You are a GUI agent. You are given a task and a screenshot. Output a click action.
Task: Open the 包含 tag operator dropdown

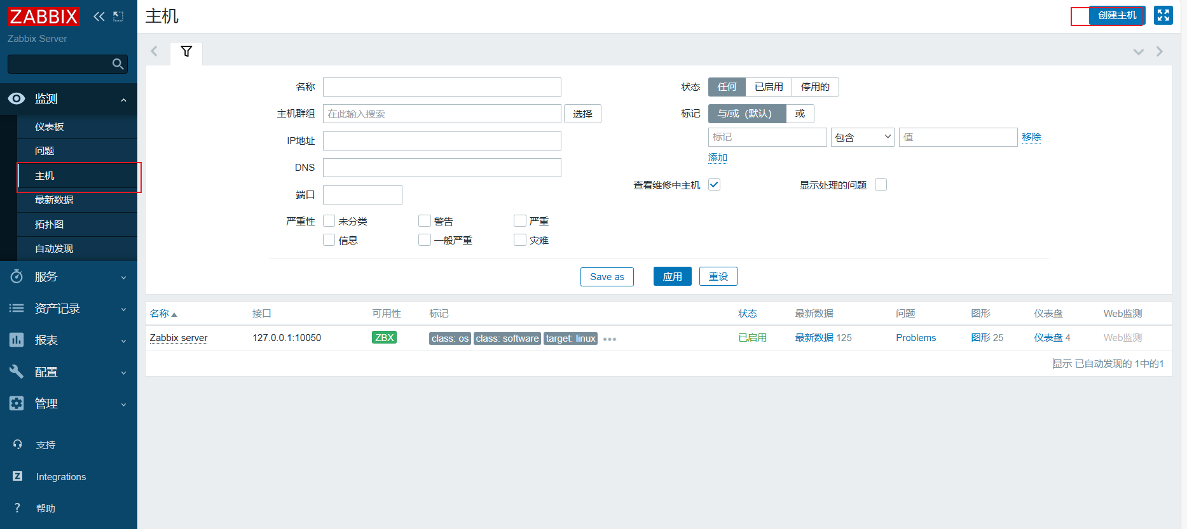coord(863,137)
